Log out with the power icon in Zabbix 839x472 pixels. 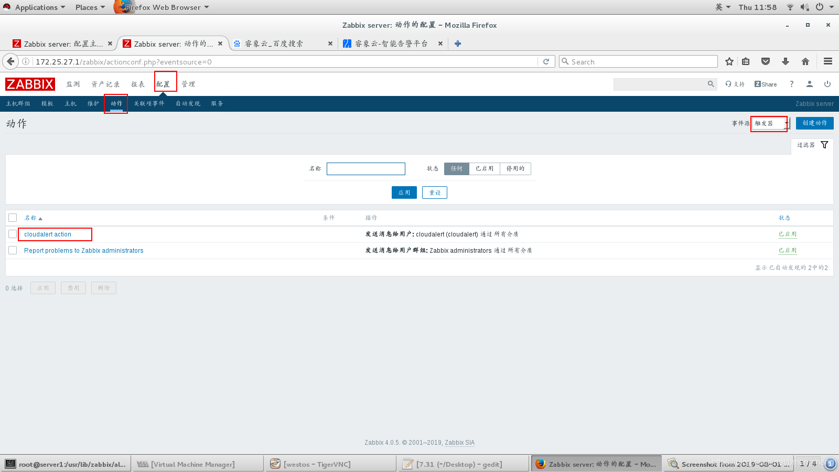827,84
